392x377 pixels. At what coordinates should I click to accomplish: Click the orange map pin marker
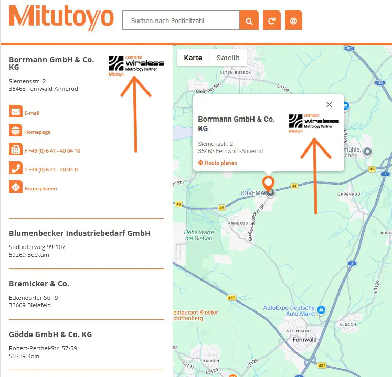click(268, 184)
